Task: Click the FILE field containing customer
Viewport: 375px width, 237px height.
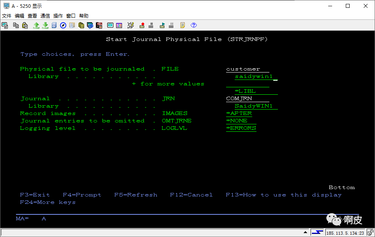Action: (x=248, y=69)
